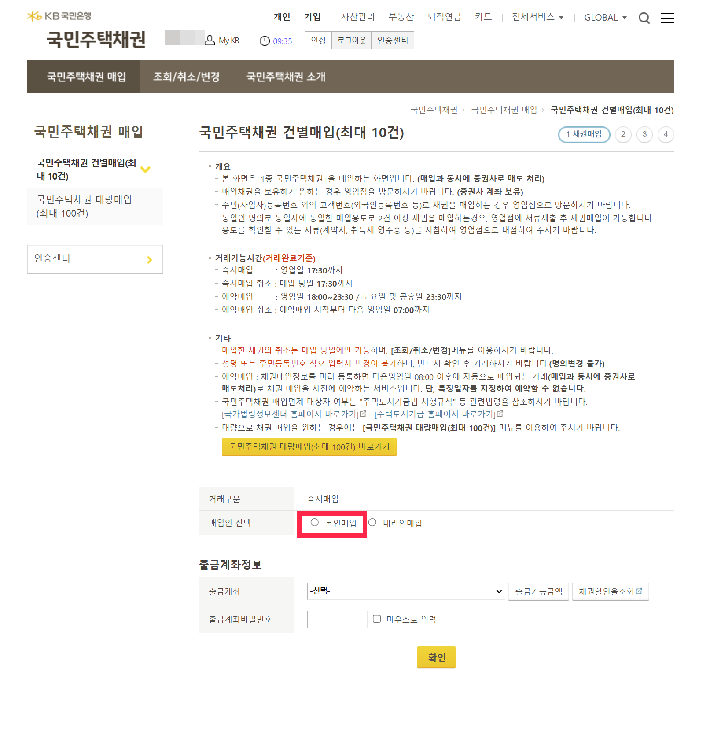Viewport: 721px width, 730px height.
Task: Open the site search magnifier
Action: (x=644, y=18)
